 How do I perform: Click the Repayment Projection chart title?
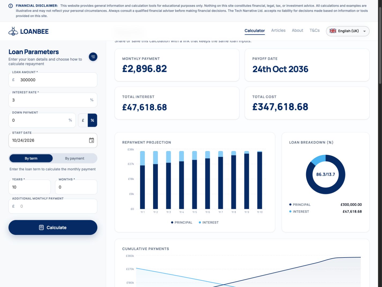point(147,143)
